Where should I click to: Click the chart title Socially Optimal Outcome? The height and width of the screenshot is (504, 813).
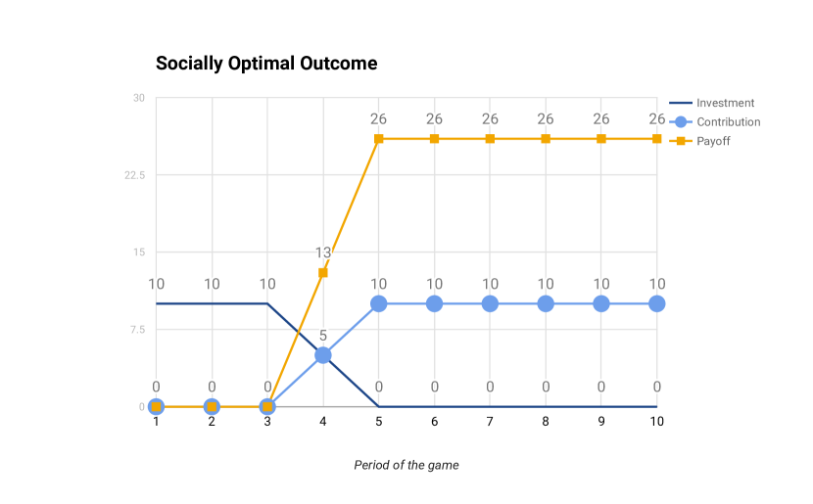pyautogui.click(x=266, y=64)
